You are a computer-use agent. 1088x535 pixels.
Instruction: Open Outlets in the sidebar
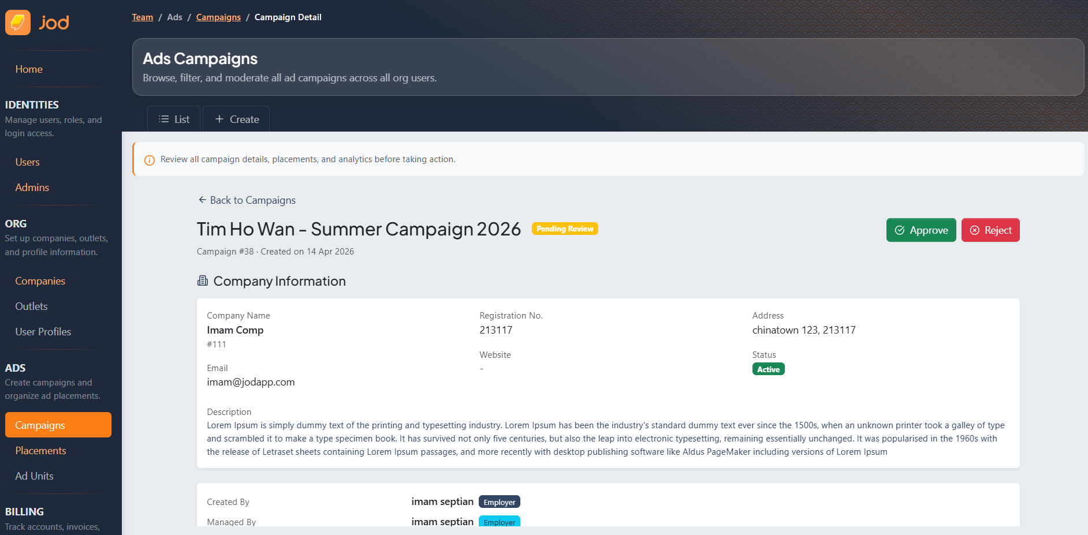31,306
